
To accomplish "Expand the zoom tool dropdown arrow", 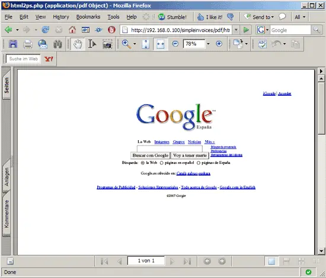I will [135, 44].
